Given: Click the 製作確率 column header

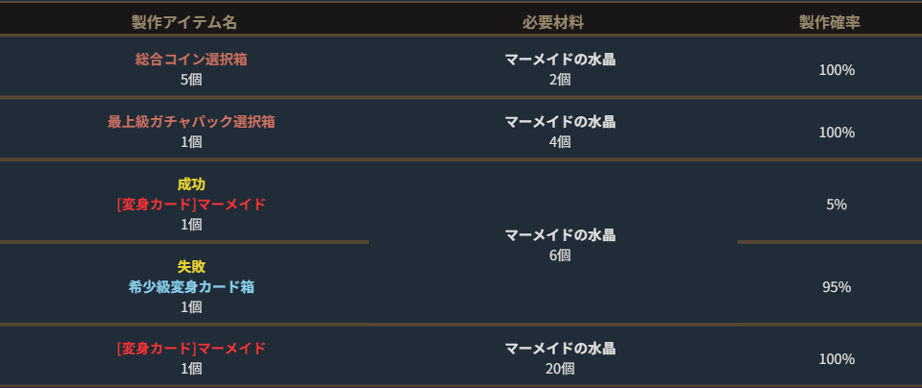Looking at the screenshot, I should tap(829, 22).
